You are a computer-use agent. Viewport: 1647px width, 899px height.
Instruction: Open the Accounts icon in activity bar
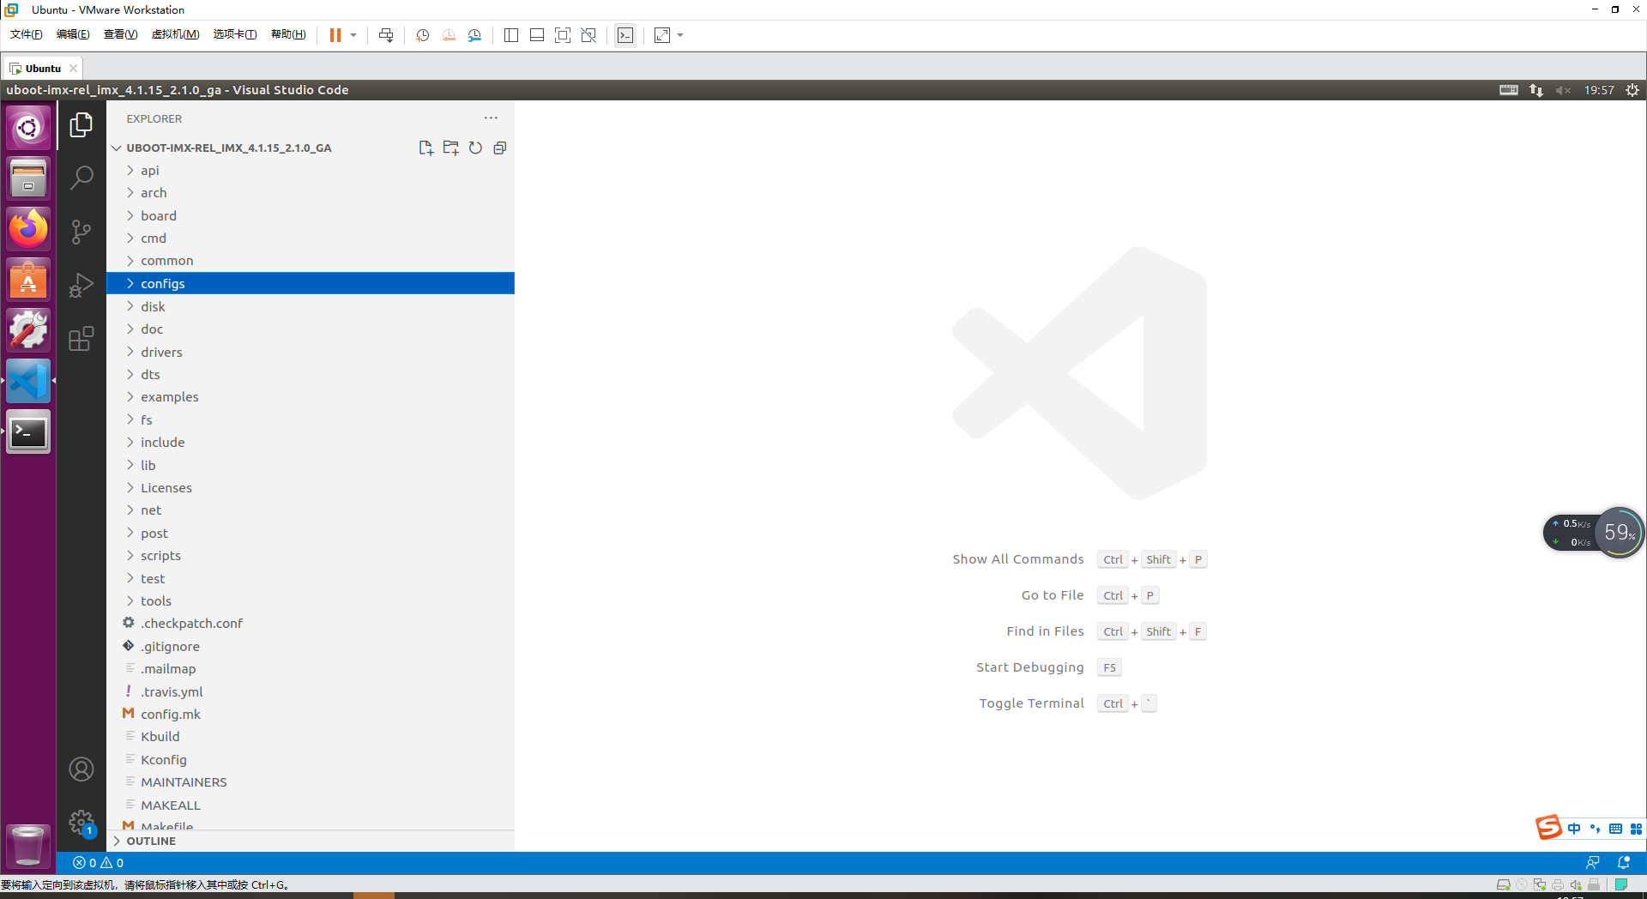point(81,769)
